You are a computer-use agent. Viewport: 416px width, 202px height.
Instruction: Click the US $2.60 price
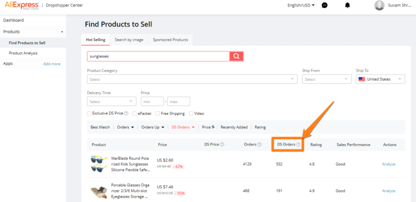tap(165, 160)
